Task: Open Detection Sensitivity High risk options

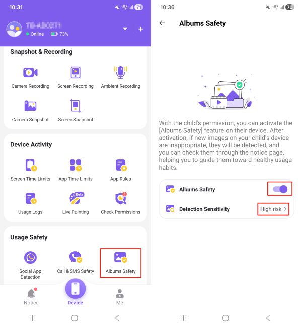Action: click(273, 209)
